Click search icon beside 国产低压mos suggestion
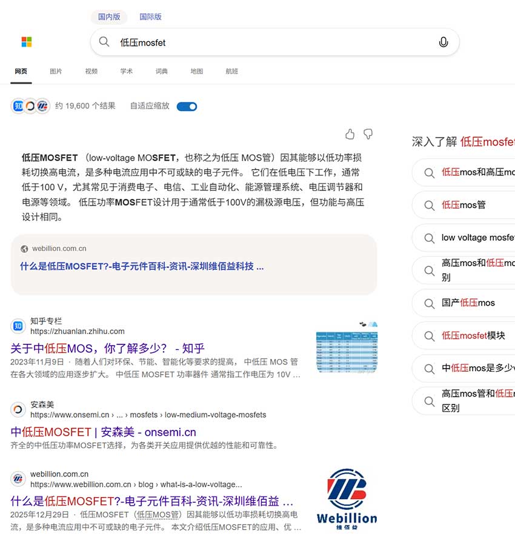The width and height of the screenshot is (515, 536). [430, 304]
